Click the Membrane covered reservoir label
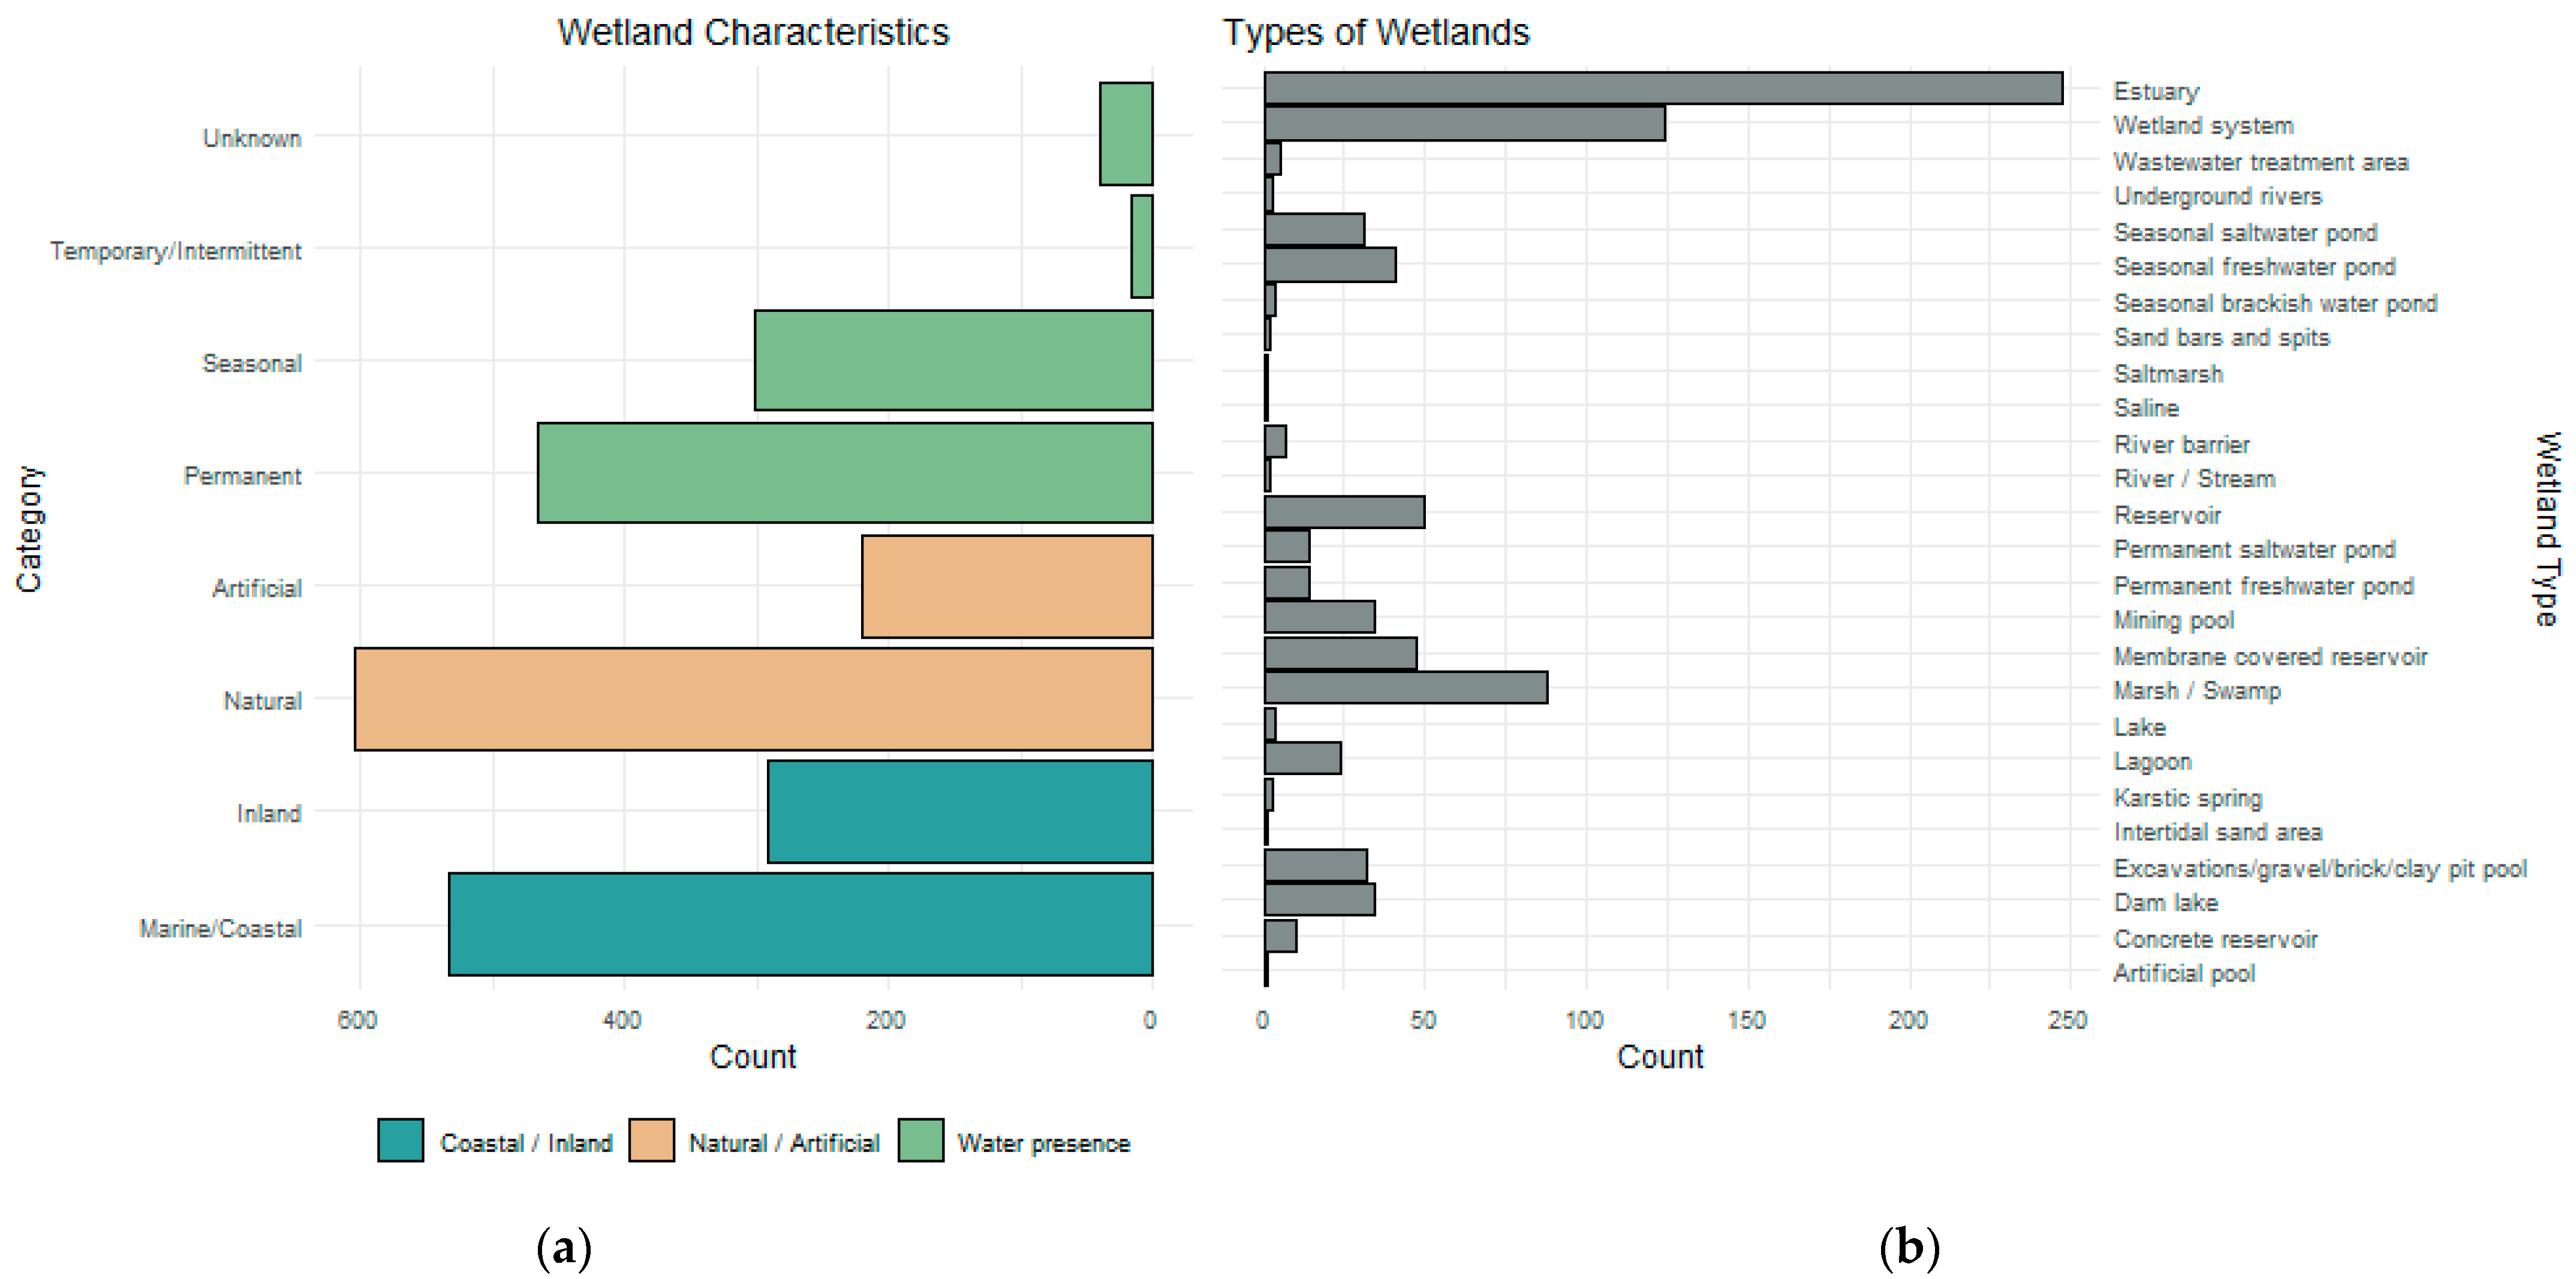The height and width of the screenshot is (1279, 2576). click(2269, 656)
